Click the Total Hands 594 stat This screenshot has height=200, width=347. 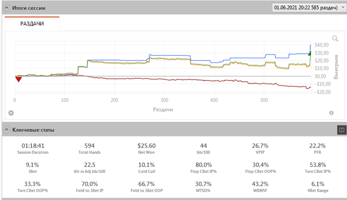(90, 149)
